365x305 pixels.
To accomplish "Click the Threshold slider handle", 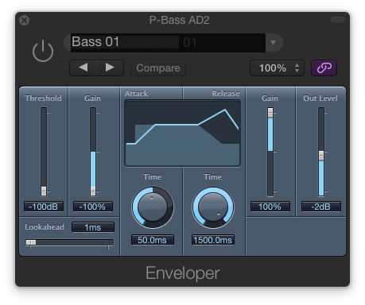I will 44,191.
